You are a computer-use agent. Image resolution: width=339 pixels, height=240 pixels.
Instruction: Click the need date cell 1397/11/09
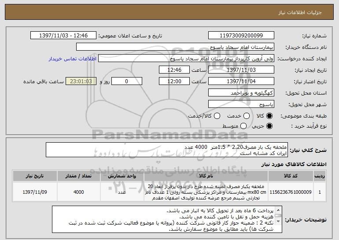coord(35,192)
